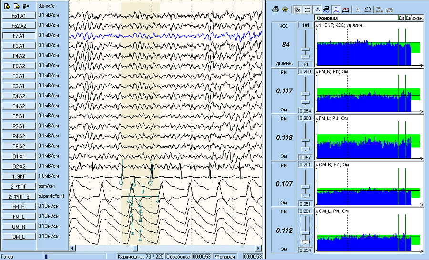Select the Движение segment header tab
429x260 pixels.
[x=413, y=18]
